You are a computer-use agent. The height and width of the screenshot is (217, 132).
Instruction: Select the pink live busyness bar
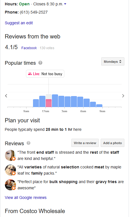click(x=49, y=103)
